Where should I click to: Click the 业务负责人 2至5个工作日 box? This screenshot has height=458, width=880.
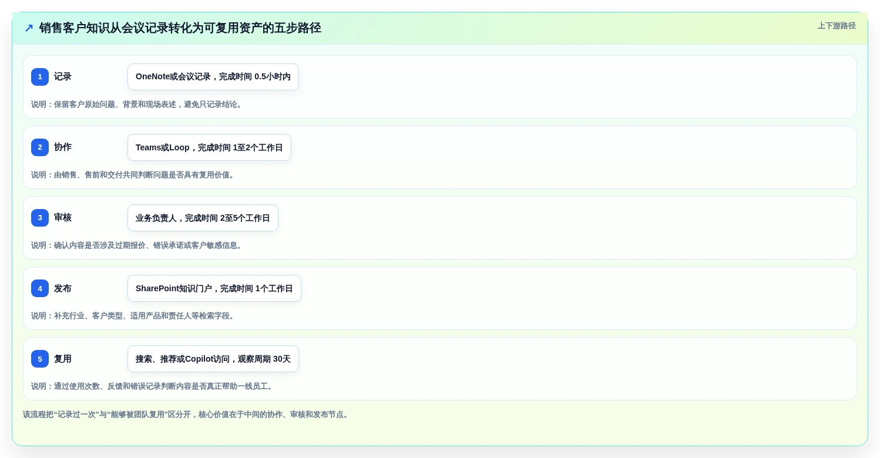(203, 218)
